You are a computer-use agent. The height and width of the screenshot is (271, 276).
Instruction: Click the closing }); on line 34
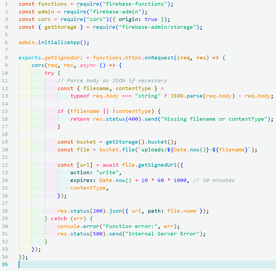(23, 257)
